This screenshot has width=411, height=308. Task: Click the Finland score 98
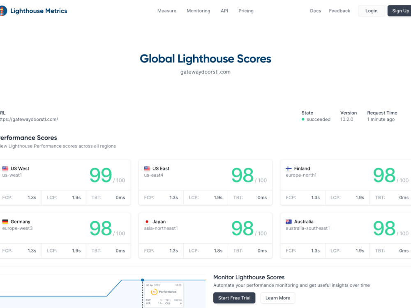pos(384,175)
